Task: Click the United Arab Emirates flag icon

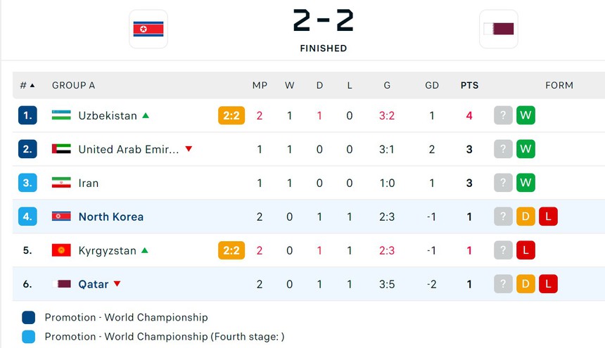Action: [61, 149]
